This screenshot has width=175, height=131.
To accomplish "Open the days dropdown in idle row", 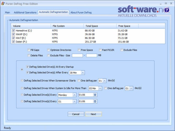I will coord(131,88).
